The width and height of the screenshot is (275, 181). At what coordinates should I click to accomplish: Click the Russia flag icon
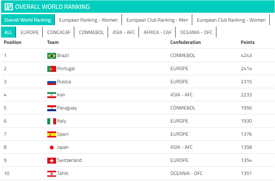52,82
